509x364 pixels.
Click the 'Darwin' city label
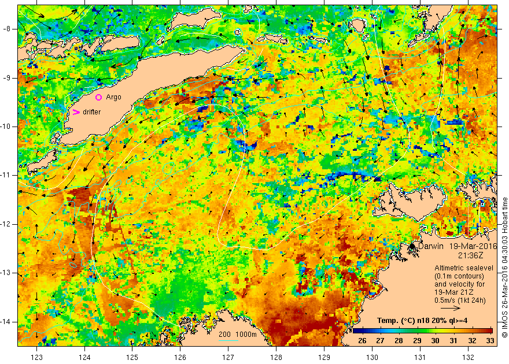pyautogui.click(x=431, y=246)
